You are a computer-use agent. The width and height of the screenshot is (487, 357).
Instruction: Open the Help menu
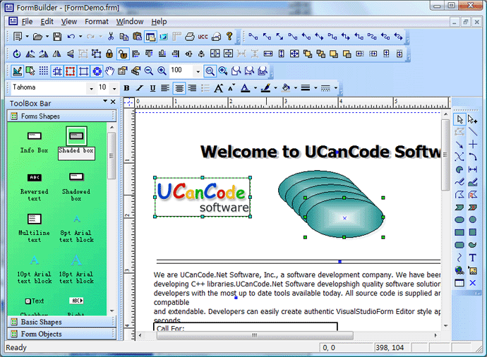[x=159, y=21]
